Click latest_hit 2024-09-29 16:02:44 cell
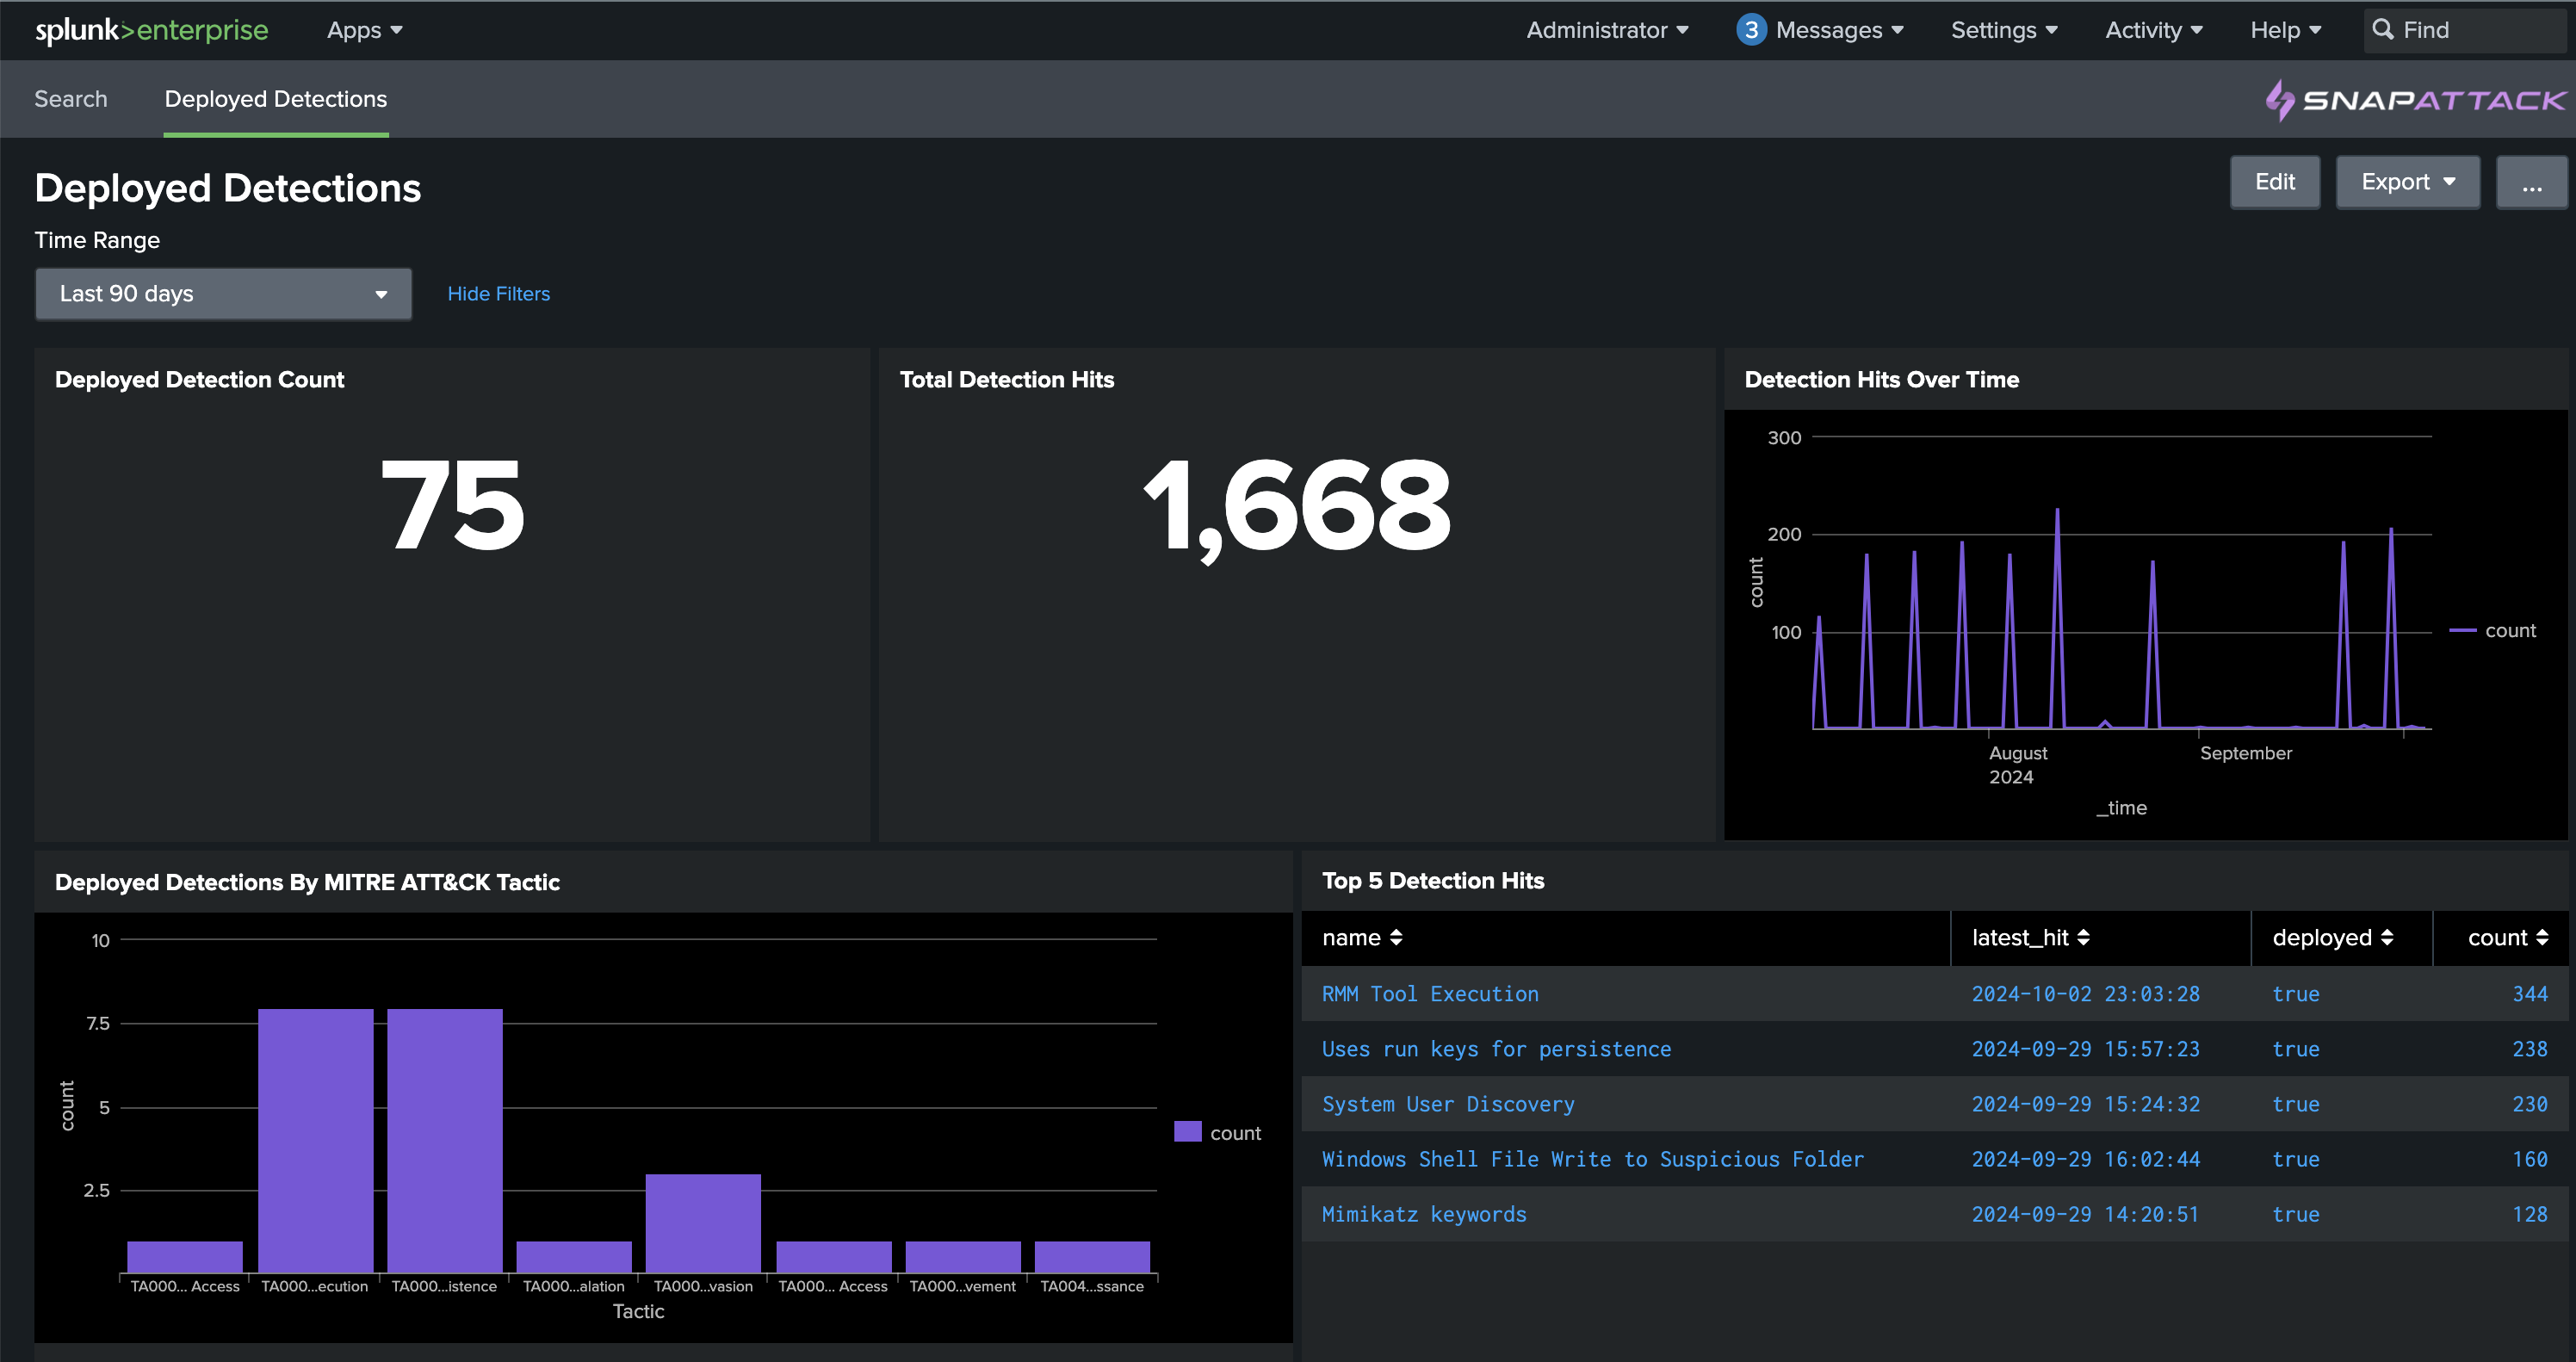2576x1362 pixels. [2085, 1159]
